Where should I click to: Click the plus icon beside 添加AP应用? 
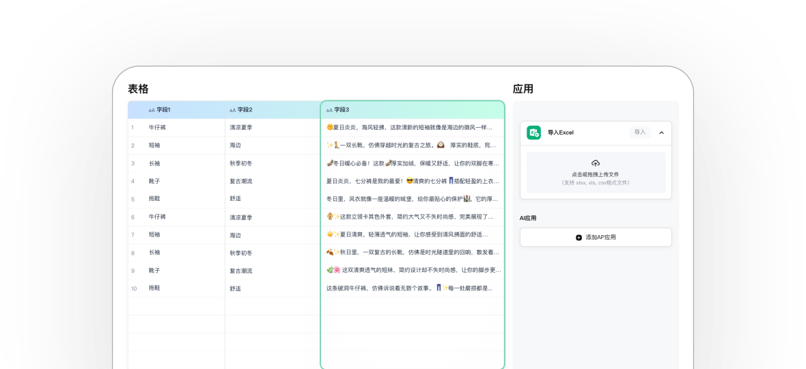pyautogui.click(x=579, y=237)
